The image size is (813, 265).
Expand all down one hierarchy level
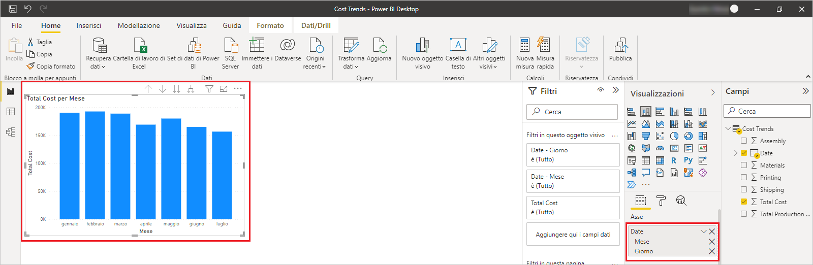[x=191, y=89]
